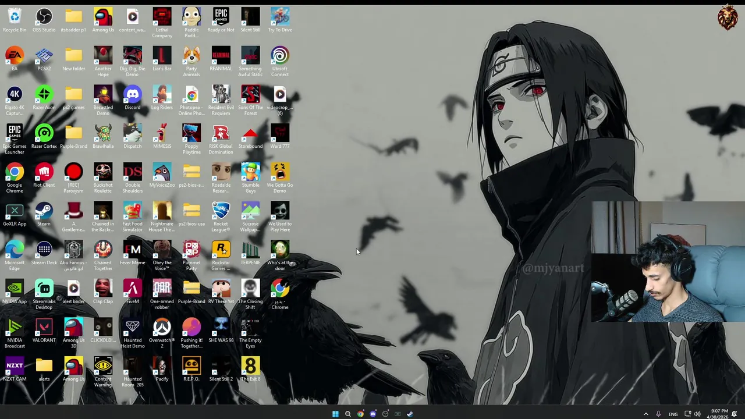Screen dimensions: 745x419
Task: Select the NZXT CAM desktop icon
Action: tap(15, 370)
